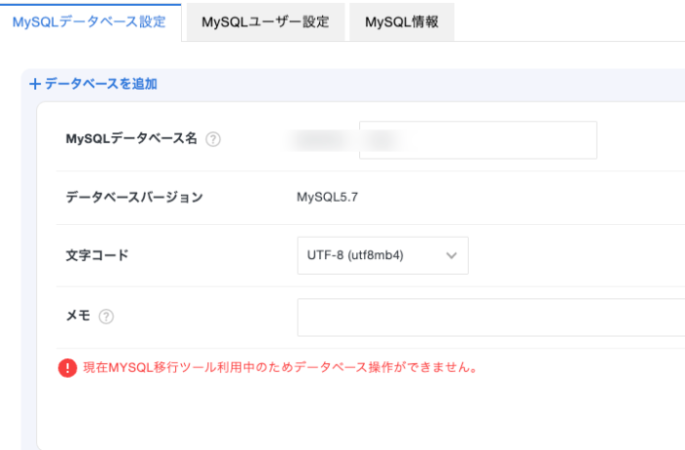Click the blurred database name prefix
The width and height of the screenshot is (685, 450).
325,140
